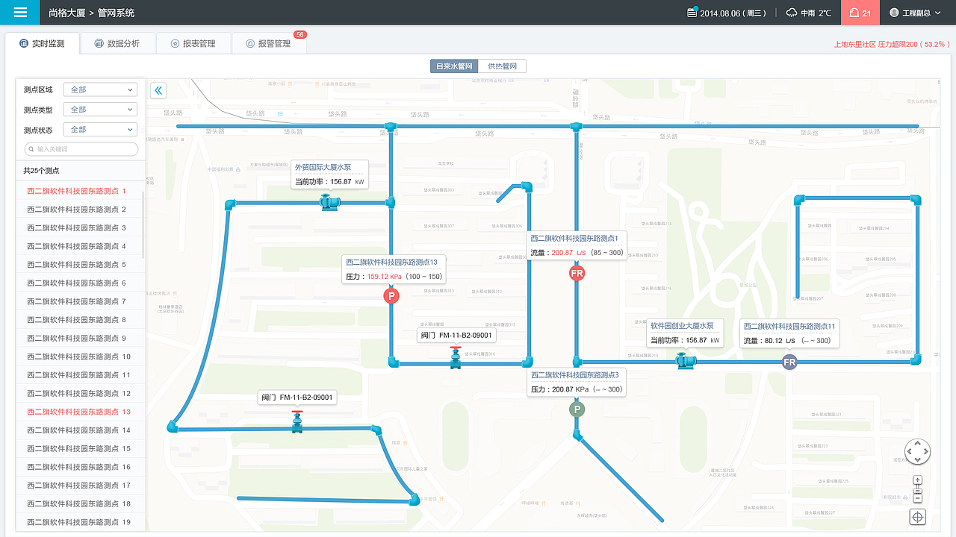
Task: Click the 56 badge on 报警管理
Action: click(x=299, y=34)
